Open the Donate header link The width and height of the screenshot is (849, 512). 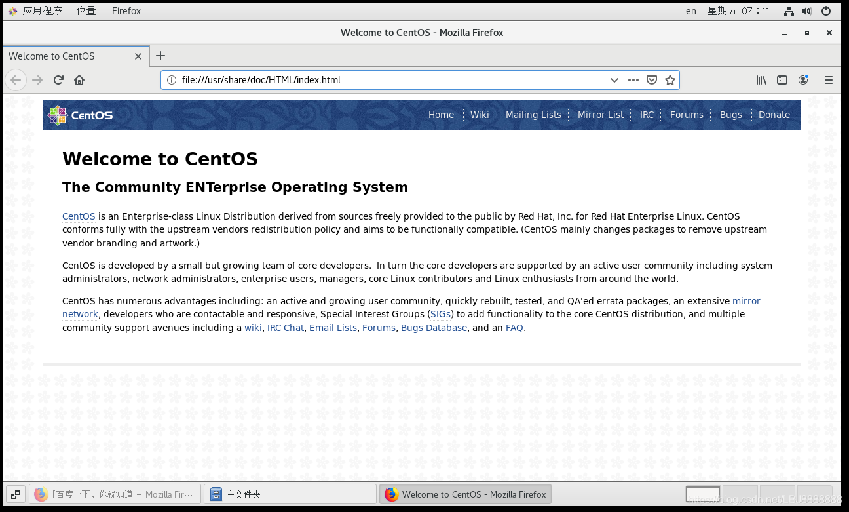774,115
